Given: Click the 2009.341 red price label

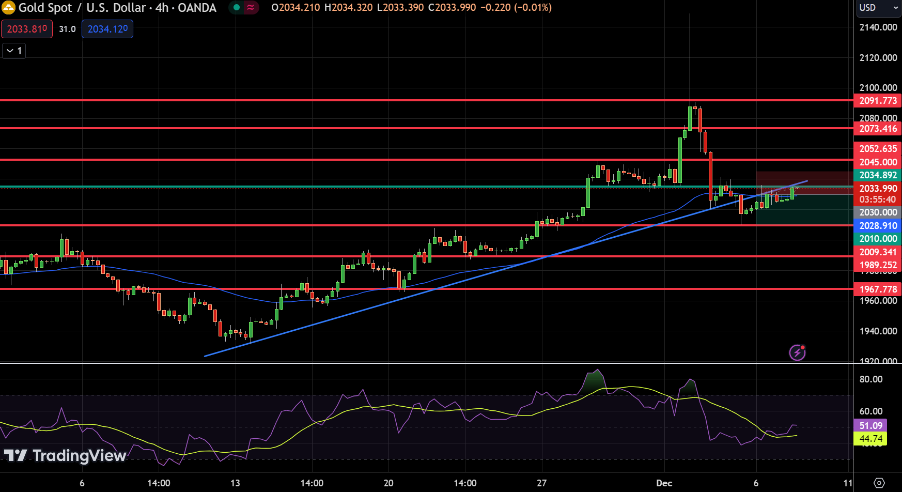Looking at the screenshot, I should pos(878,252).
